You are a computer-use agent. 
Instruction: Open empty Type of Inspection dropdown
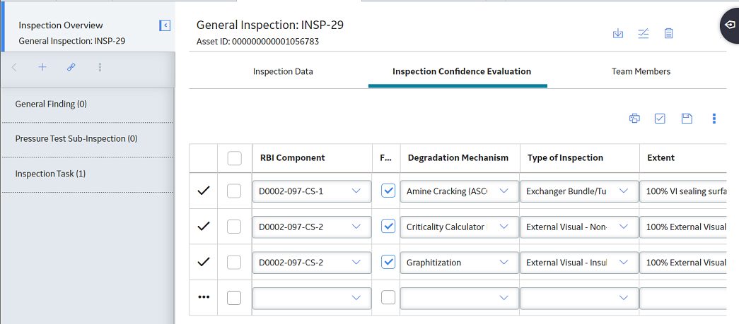[x=579, y=297]
